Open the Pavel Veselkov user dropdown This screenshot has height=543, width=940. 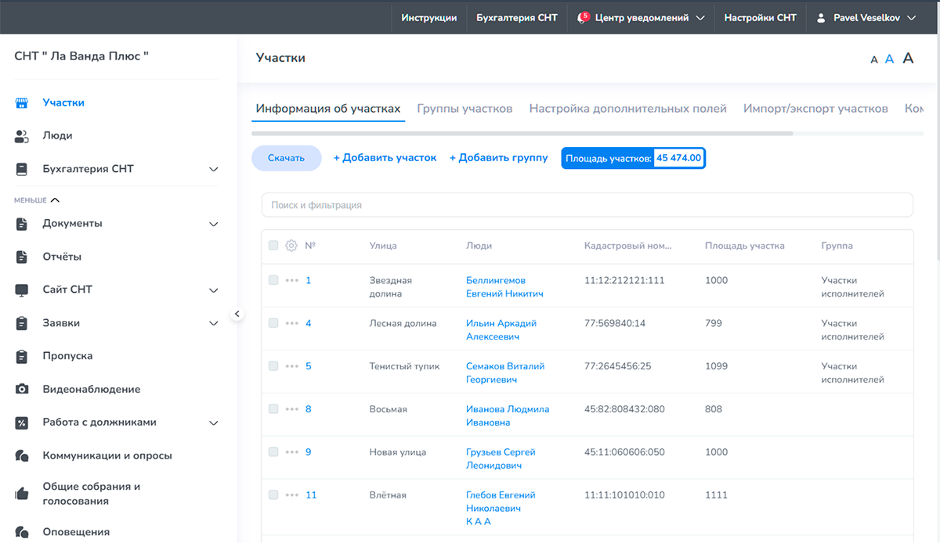point(866,17)
